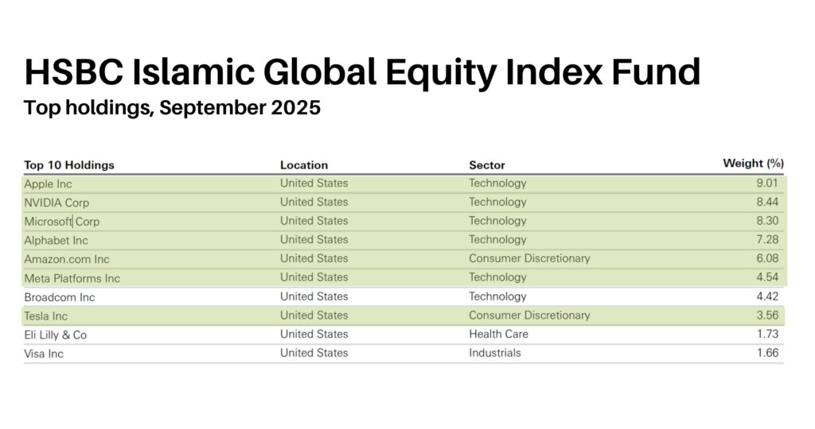
Task: Click the 'Top holdings, September 2025' subtitle
Action: pos(172,108)
